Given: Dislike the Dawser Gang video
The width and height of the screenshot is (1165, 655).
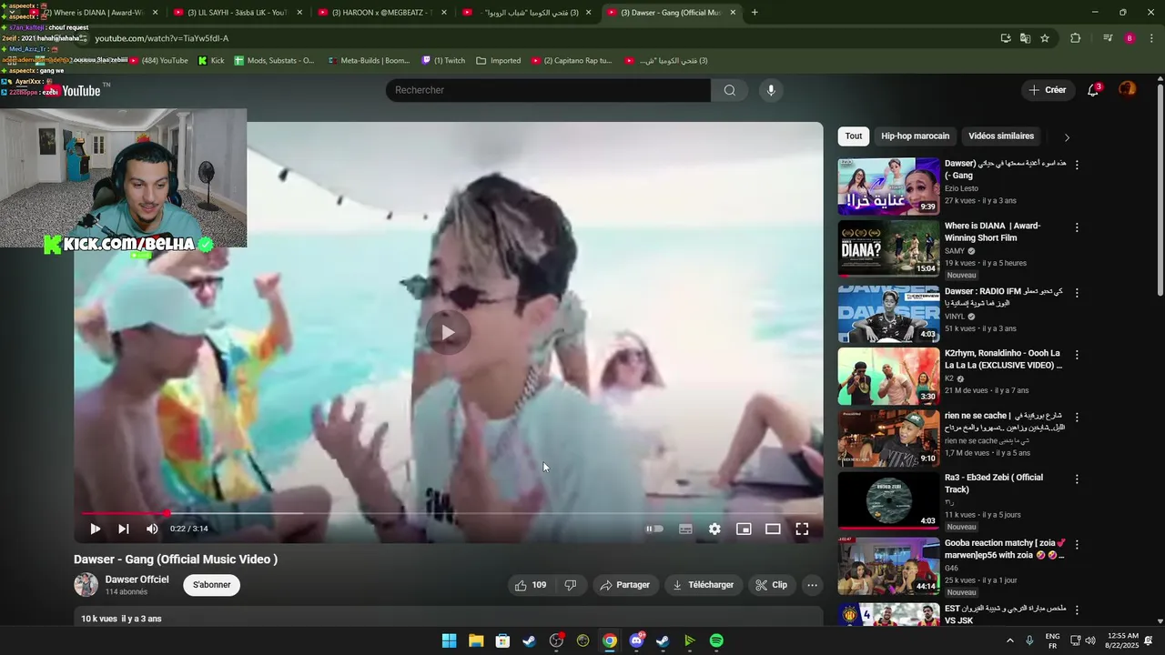Looking at the screenshot, I should pyautogui.click(x=571, y=585).
